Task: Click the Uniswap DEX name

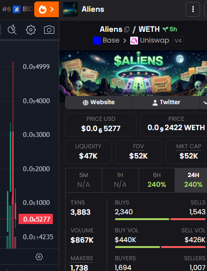Action: coord(155,41)
